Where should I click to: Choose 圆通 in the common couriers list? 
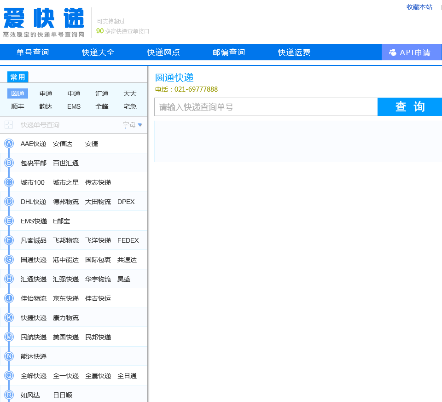[x=18, y=93]
